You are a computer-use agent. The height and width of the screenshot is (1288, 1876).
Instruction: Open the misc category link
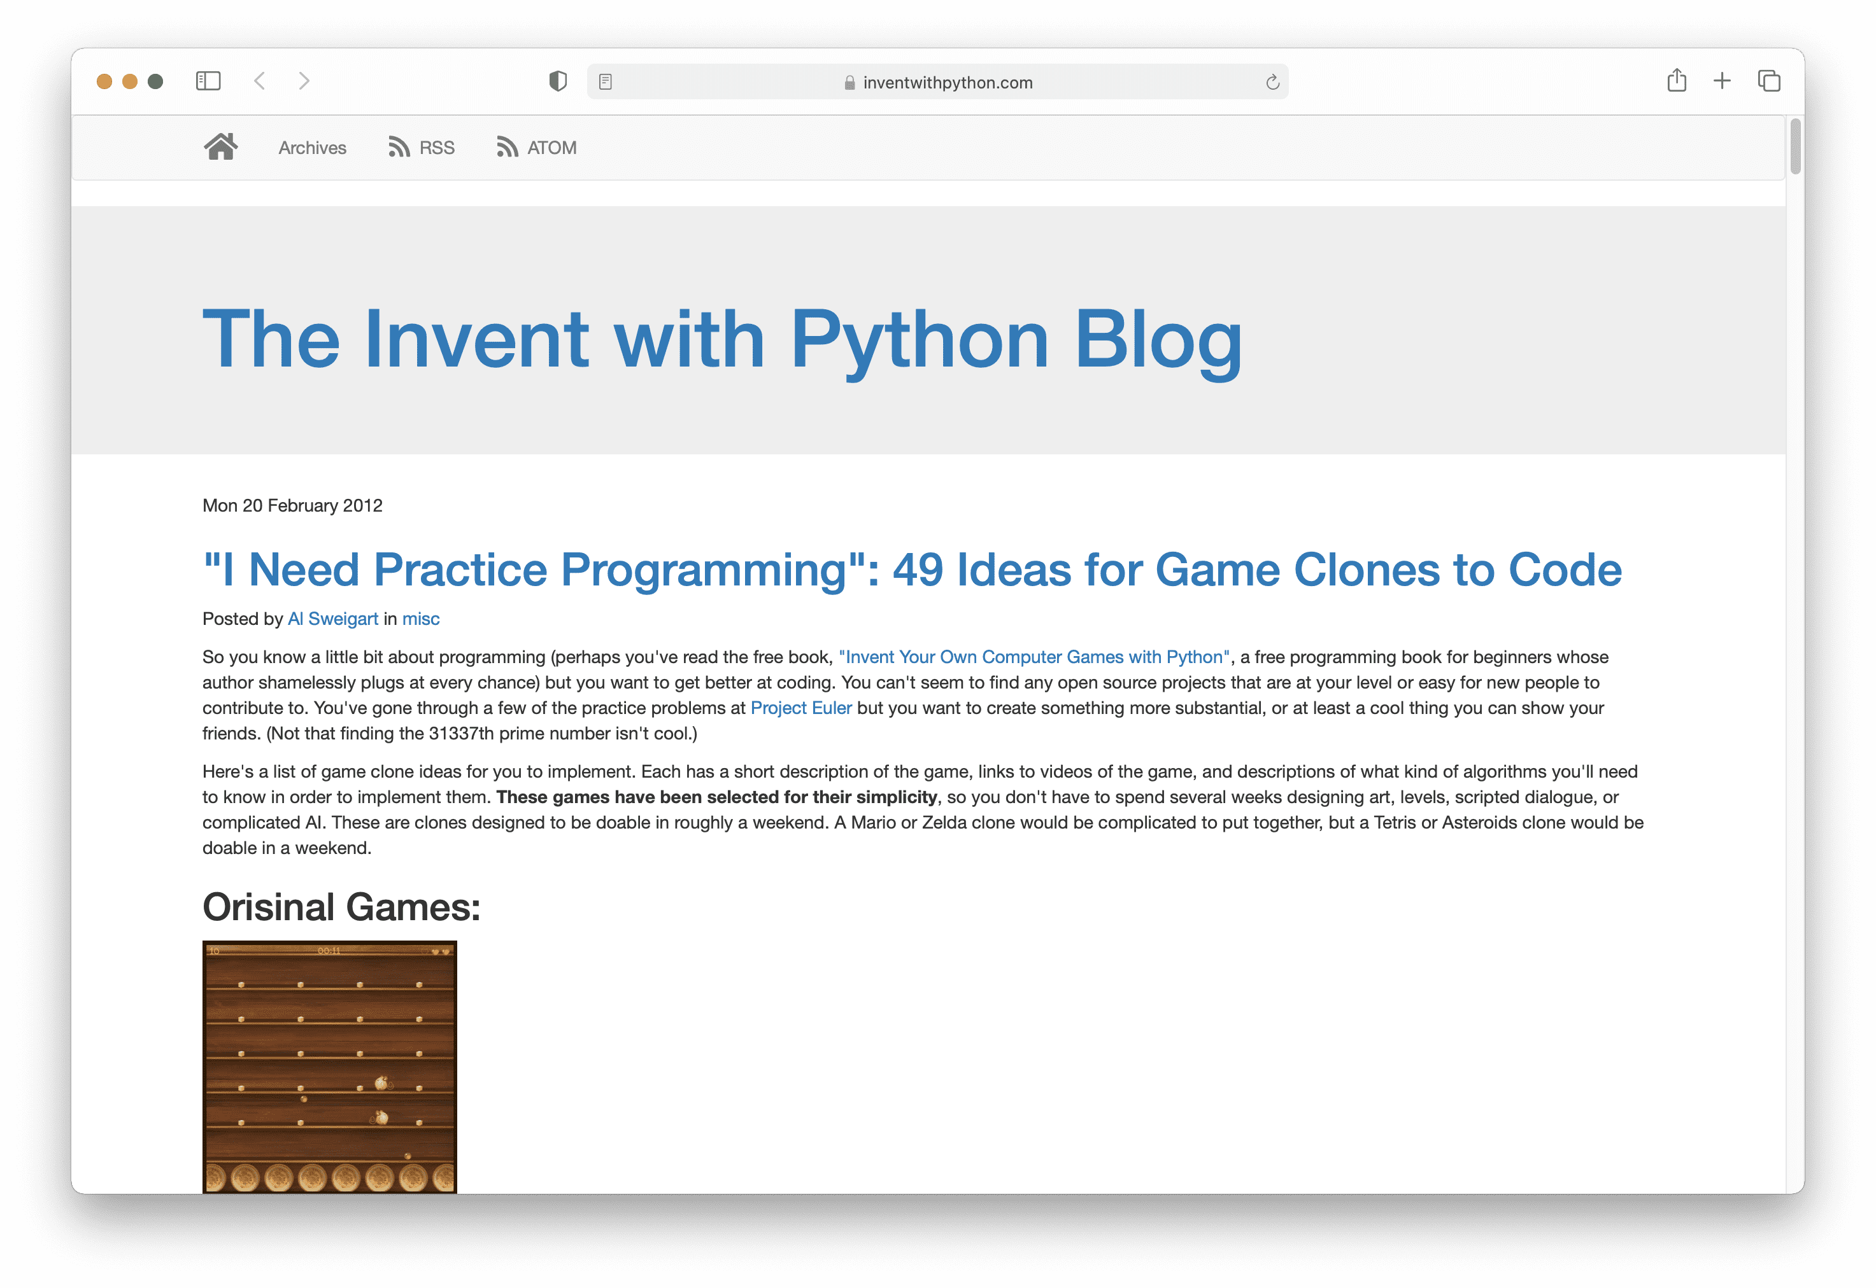point(421,619)
